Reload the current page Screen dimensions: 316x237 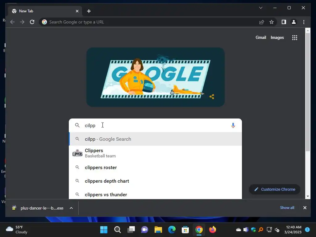(32, 22)
